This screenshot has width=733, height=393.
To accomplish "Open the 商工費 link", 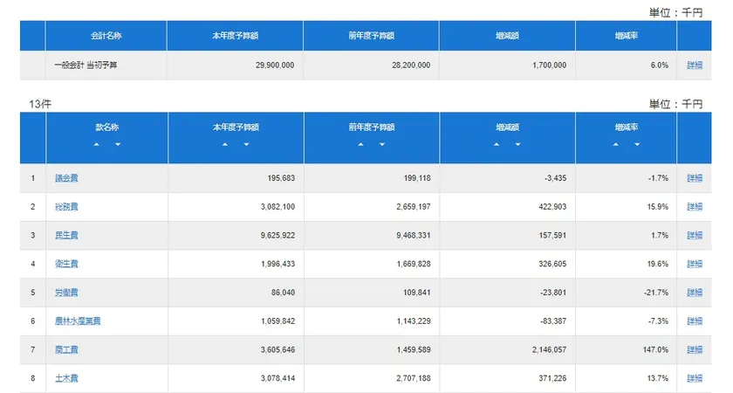I will pos(66,349).
